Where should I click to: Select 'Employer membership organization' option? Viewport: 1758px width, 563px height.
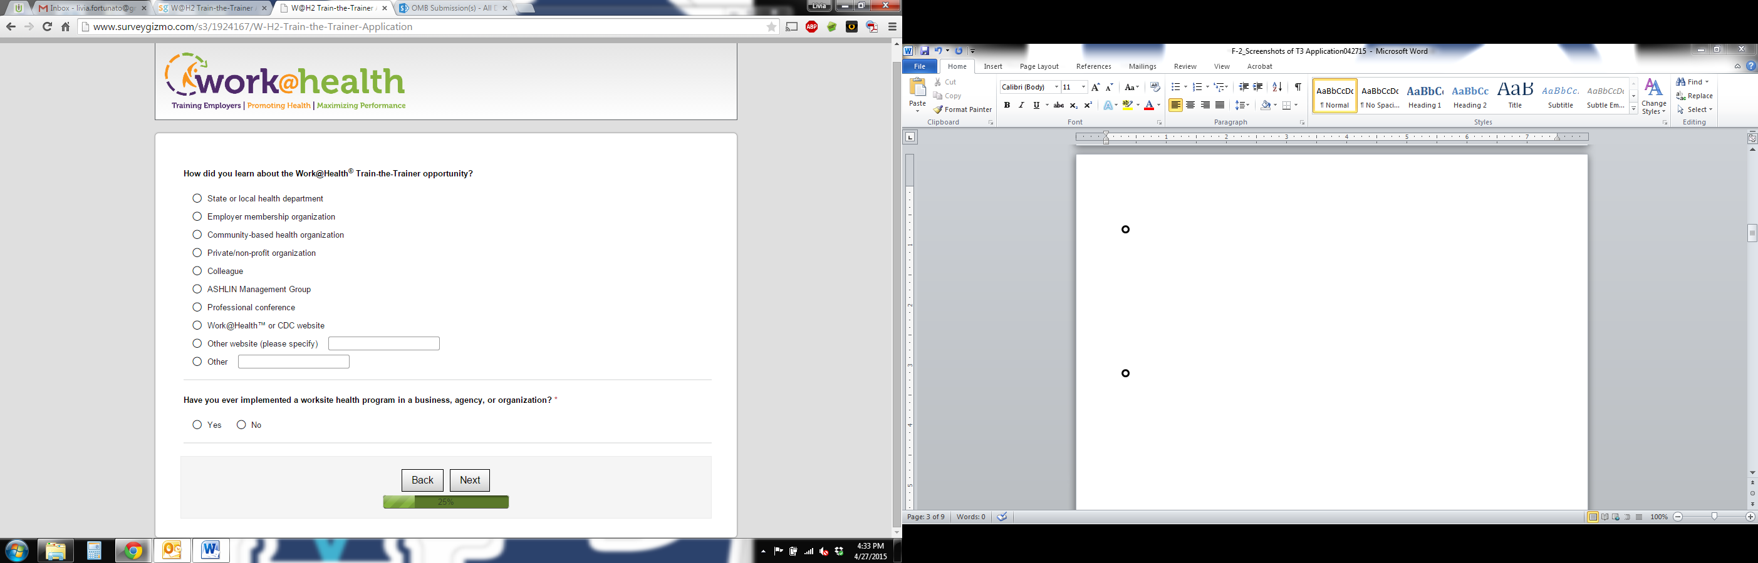click(x=197, y=216)
